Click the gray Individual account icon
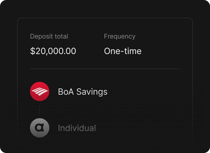210x153 pixels. pyautogui.click(x=39, y=128)
